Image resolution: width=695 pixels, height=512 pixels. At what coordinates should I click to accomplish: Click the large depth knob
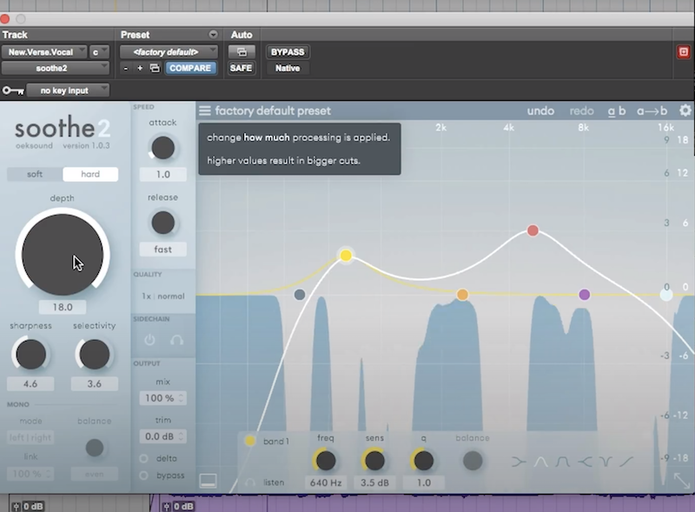click(63, 254)
